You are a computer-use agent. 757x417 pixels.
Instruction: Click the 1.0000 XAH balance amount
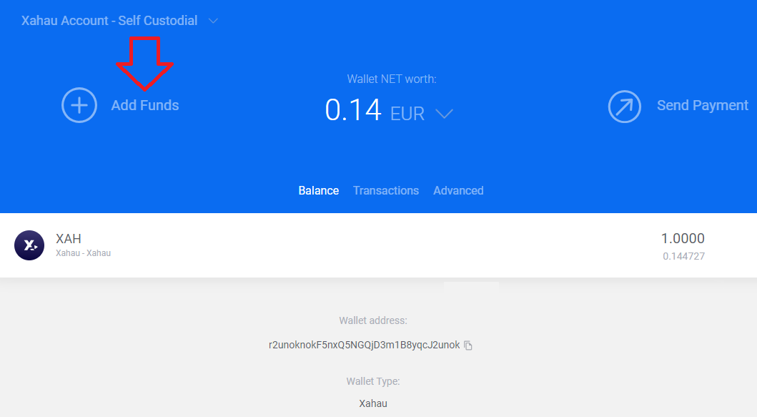click(x=683, y=239)
